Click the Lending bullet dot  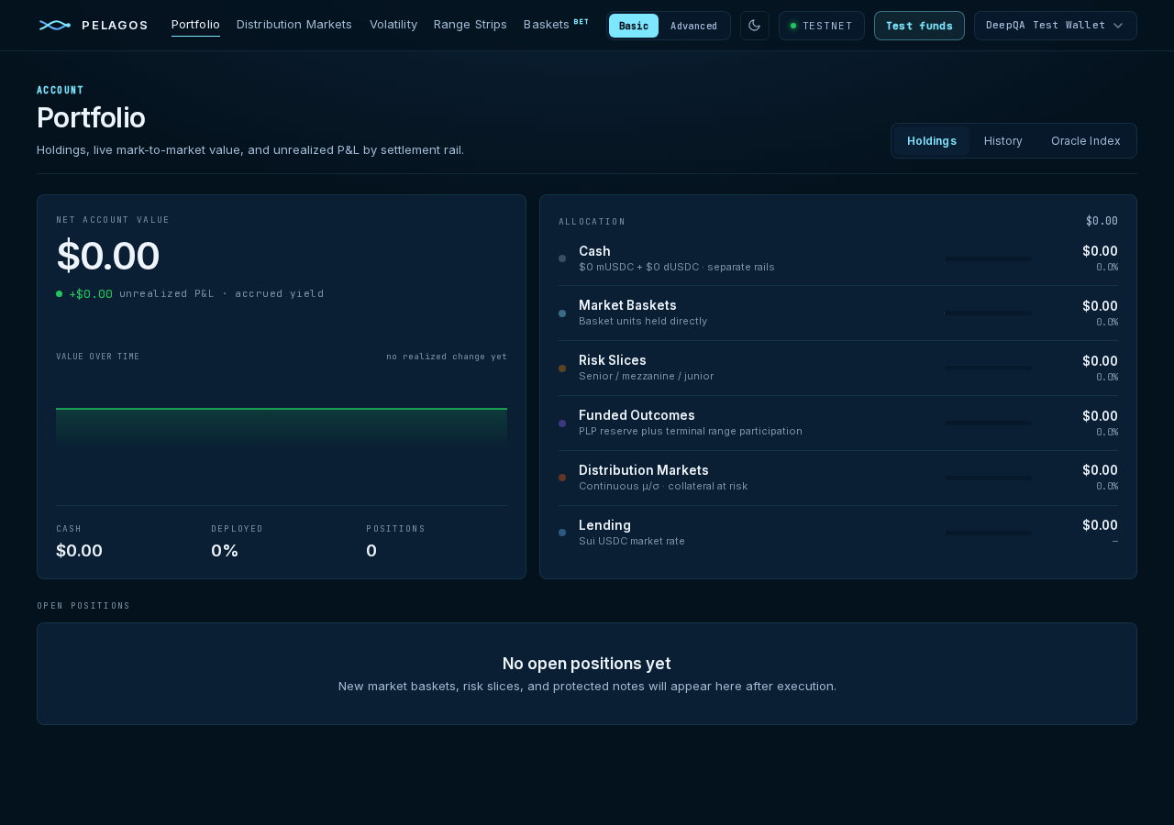tap(562, 533)
